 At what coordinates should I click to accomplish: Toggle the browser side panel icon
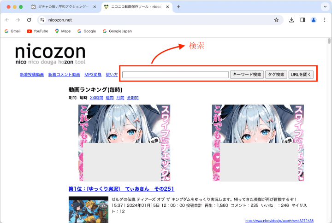click(302, 20)
